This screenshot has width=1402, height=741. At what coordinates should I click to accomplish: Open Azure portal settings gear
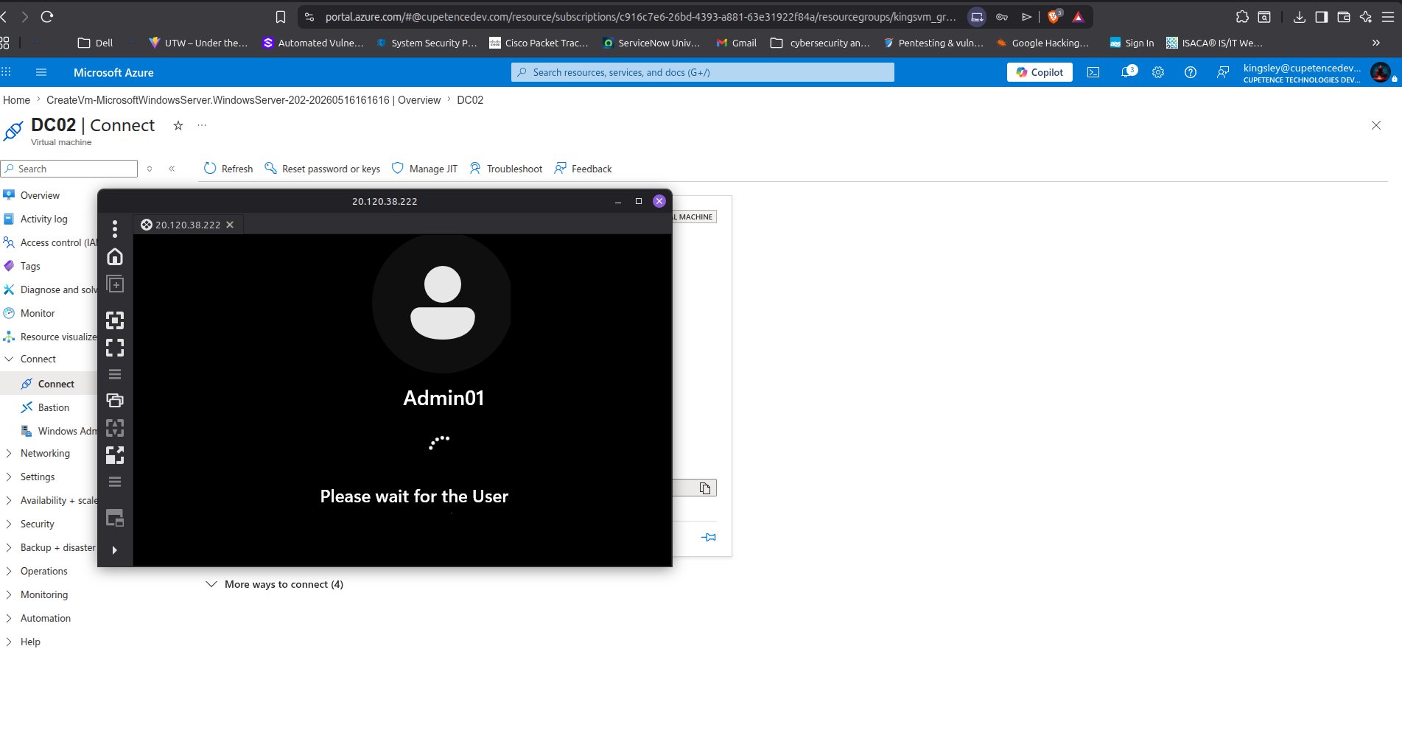(x=1158, y=72)
